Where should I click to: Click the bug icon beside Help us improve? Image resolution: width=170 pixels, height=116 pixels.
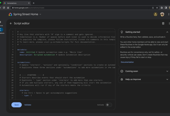pyautogui.click(x=122, y=79)
